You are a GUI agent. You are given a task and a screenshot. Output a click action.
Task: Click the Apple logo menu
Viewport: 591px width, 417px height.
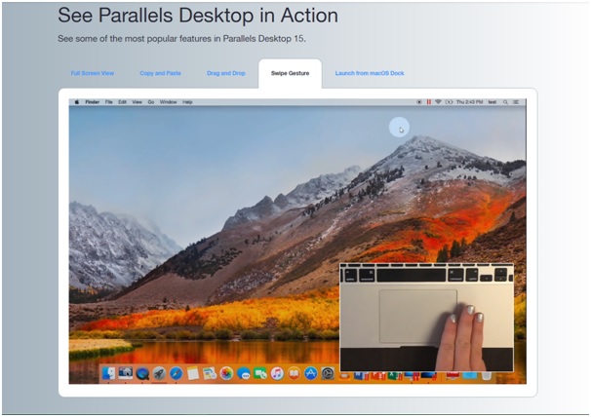77,102
